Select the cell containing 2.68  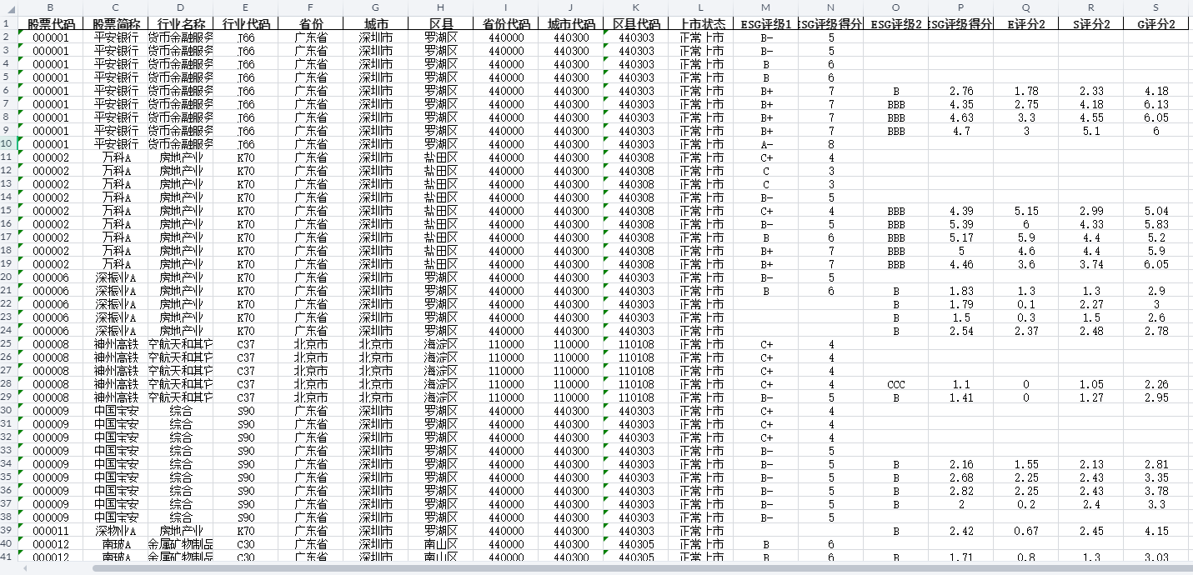[x=961, y=477]
